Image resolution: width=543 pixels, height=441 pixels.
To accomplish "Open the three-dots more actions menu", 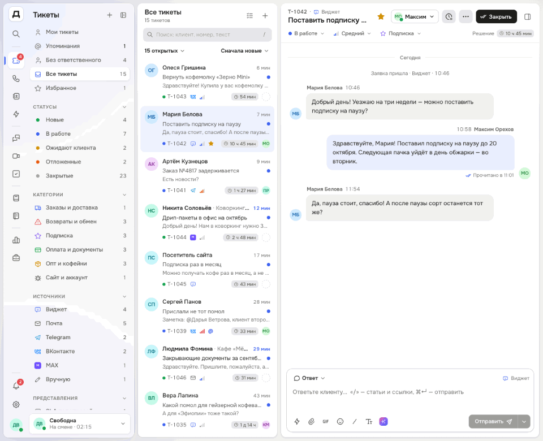I will pyautogui.click(x=466, y=16).
